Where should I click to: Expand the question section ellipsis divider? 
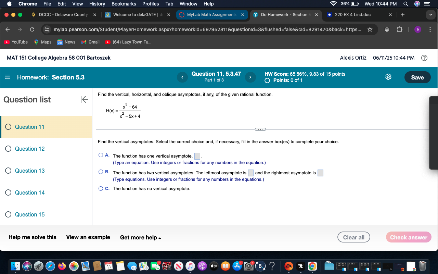tap(260, 129)
